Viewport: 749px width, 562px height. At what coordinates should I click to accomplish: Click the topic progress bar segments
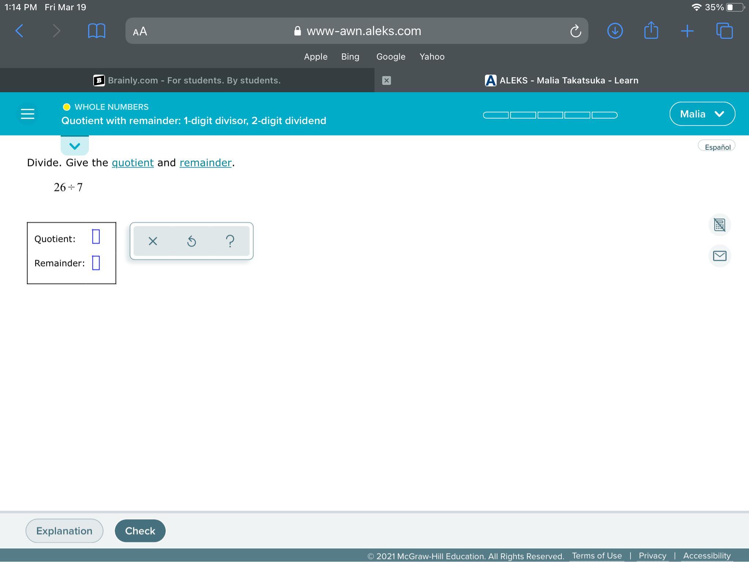click(550, 115)
